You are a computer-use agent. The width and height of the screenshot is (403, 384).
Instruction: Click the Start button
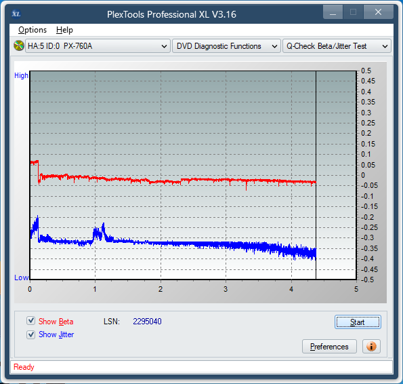358,322
